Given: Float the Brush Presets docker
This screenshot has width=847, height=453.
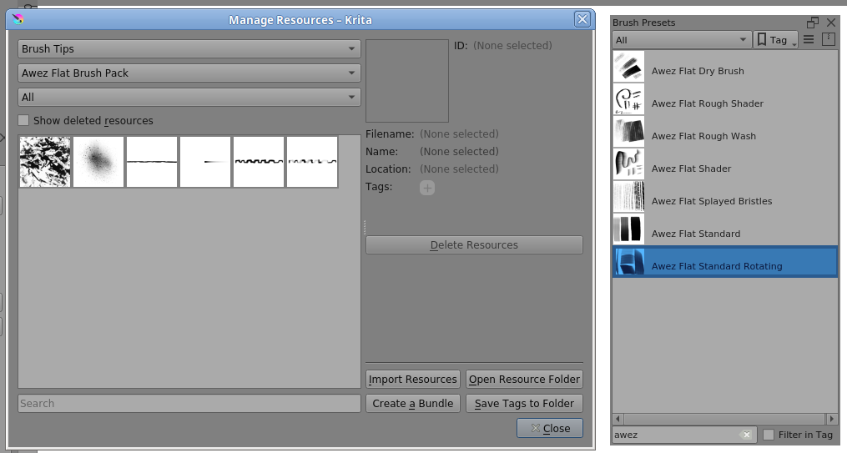Looking at the screenshot, I should 813,23.
